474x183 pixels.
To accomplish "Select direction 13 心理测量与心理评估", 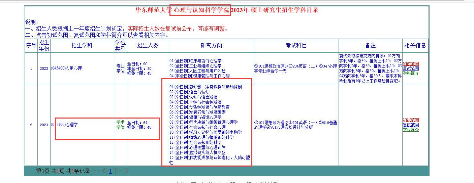I will pos(197,147).
